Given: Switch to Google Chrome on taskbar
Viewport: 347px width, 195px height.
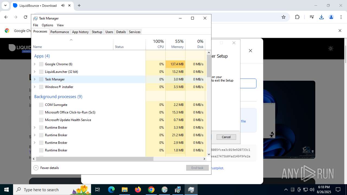Looking at the screenshot, I should click(151, 190).
